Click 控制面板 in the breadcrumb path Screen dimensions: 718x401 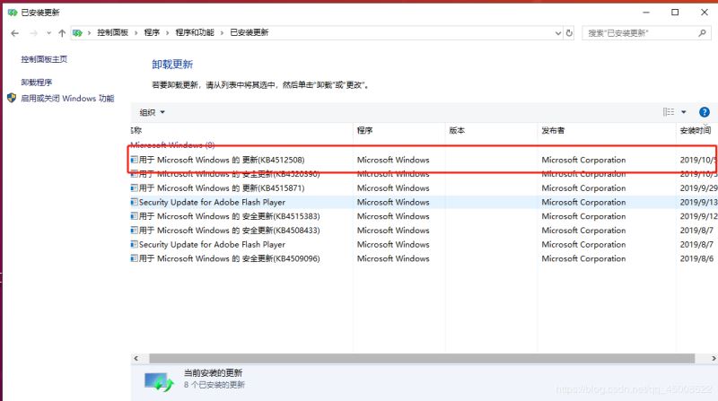click(x=114, y=32)
